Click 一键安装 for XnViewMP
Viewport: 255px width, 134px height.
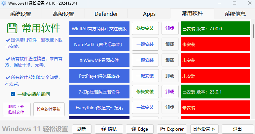[x=145, y=60]
